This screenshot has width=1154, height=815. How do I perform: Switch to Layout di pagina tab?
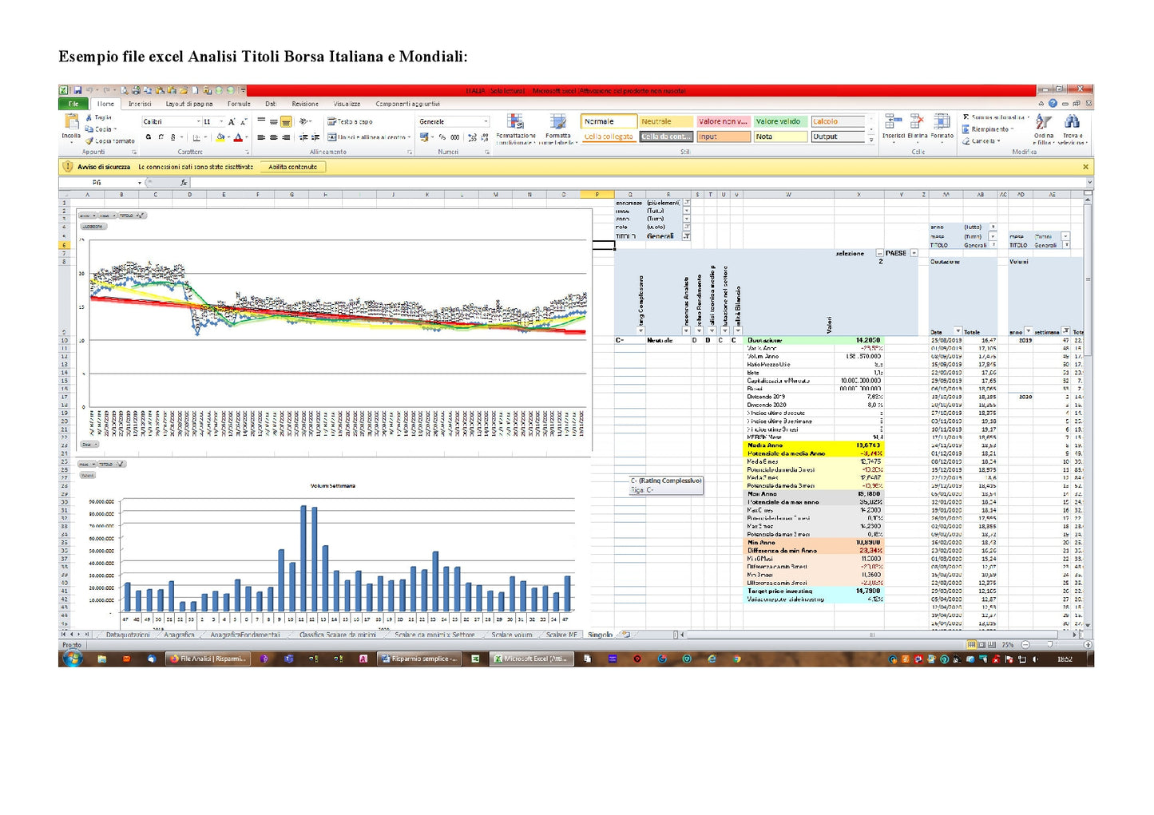point(189,104)
